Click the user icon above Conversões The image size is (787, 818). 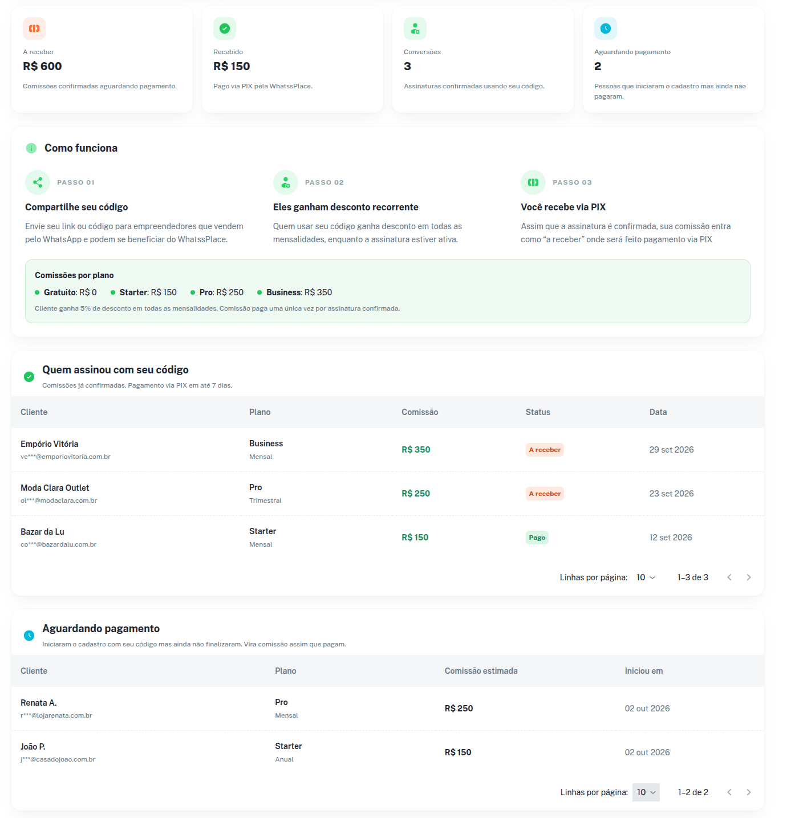pos(415,29)
